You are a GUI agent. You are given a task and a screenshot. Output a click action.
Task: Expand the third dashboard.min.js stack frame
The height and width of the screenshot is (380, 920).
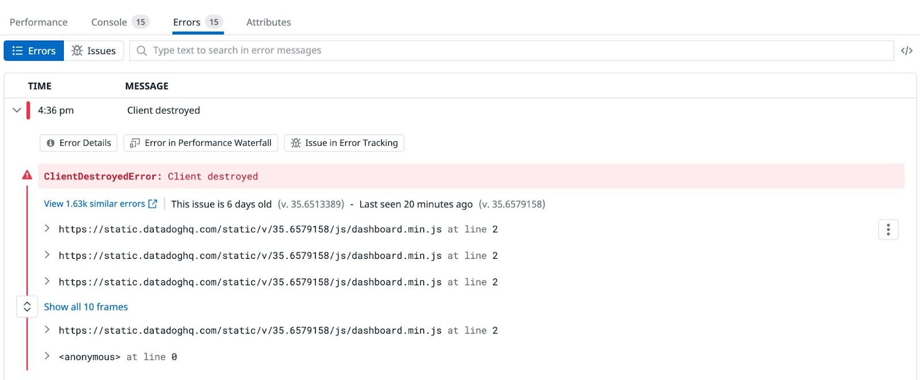[47, 282]
